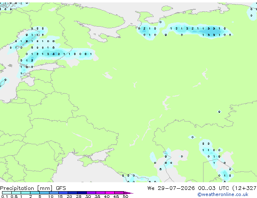The height and width of the screenshot is (198, 257).
Task: Pick the 30–35 mm purple legend swatch
Action: (91, 193)
